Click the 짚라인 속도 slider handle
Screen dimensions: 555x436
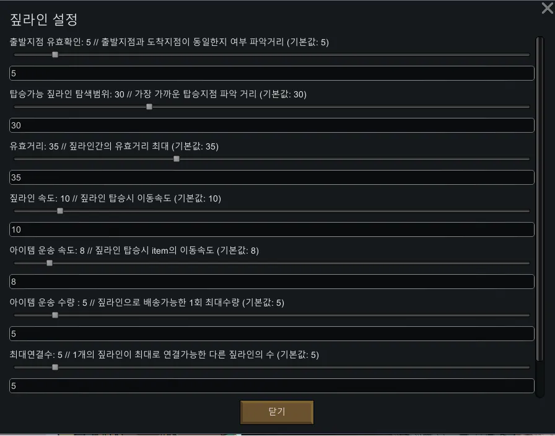60,211
